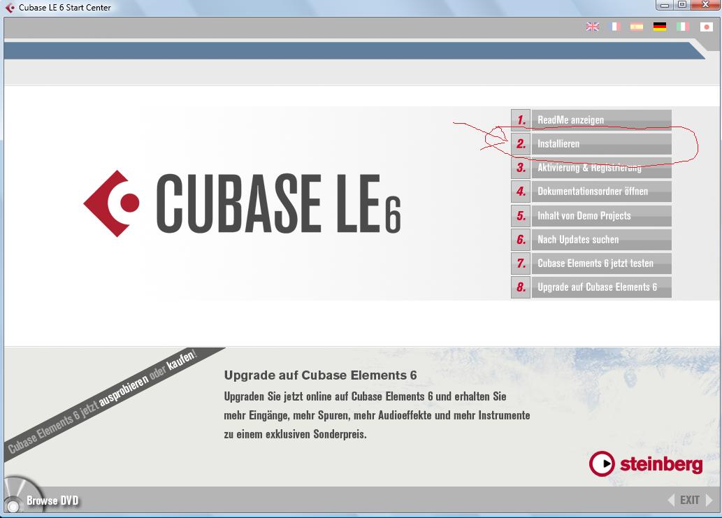Minimize the Start Center window
This screenshot has height=518, width=722.
coord(665,5)
